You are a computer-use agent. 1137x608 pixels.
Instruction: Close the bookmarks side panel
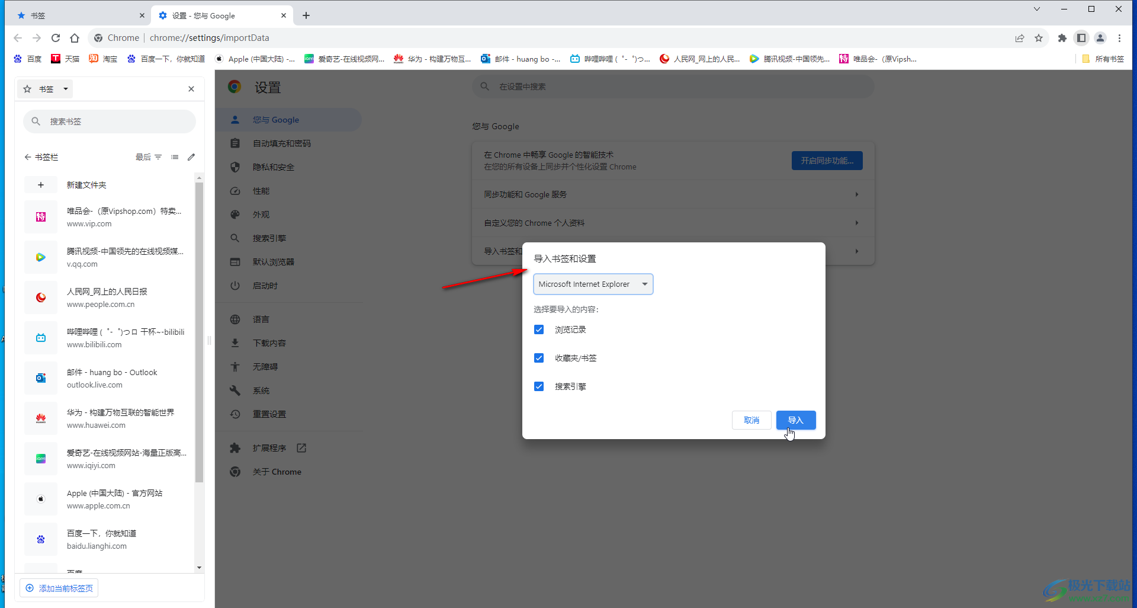191,89
